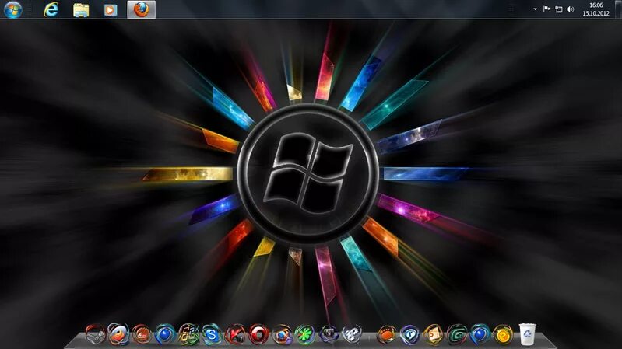Open the Windows Start orb
The width and height of the screenshot is (622, 349).
(13, 9)
